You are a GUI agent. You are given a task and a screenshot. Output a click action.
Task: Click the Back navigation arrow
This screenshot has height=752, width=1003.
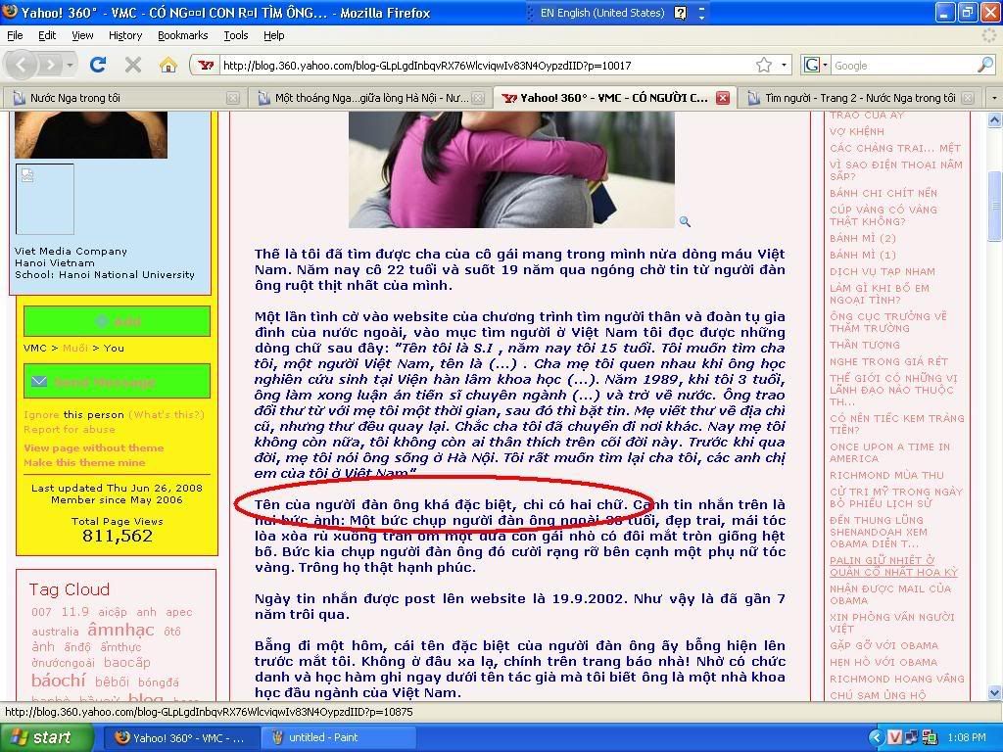pyautogui.click(x=23, y=66)
